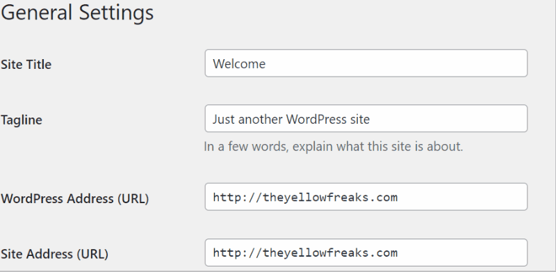Viewport: 556px width, 272px height.
Task: Click "theyellowfreaks.com" text in WordPress Address field
Action: pyautogui.click(x=331, y=197)
